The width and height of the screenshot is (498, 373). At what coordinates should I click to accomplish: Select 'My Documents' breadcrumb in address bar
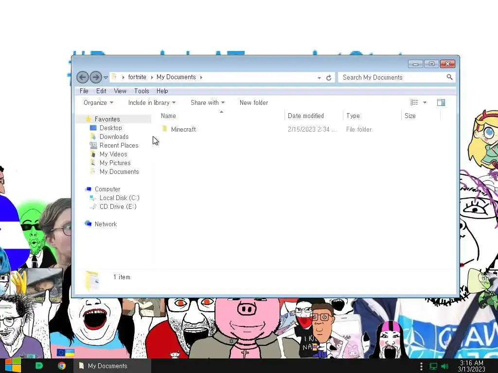point(176,77)
